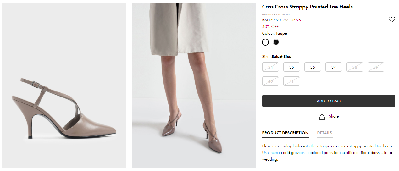Click the product title heading
399x171 pixels.
coord(307,7)
